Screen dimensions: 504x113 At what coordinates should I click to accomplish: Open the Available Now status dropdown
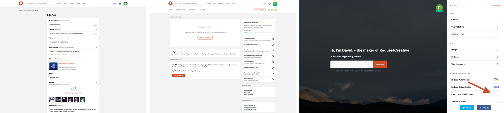tap(55, 77)
